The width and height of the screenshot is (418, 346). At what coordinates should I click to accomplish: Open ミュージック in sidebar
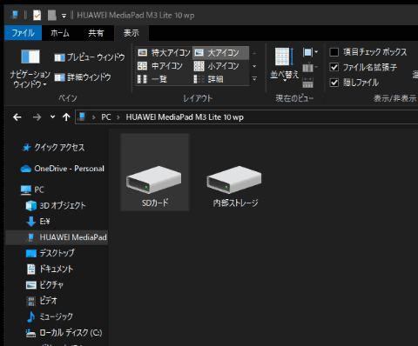(50, 316)
